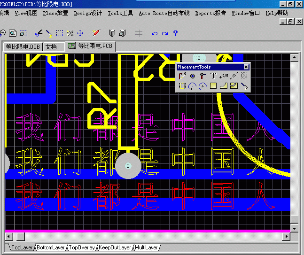The image size is (304, 255).
Task: Open the Auto Route自动布线 menu
Action: (164, 13)
